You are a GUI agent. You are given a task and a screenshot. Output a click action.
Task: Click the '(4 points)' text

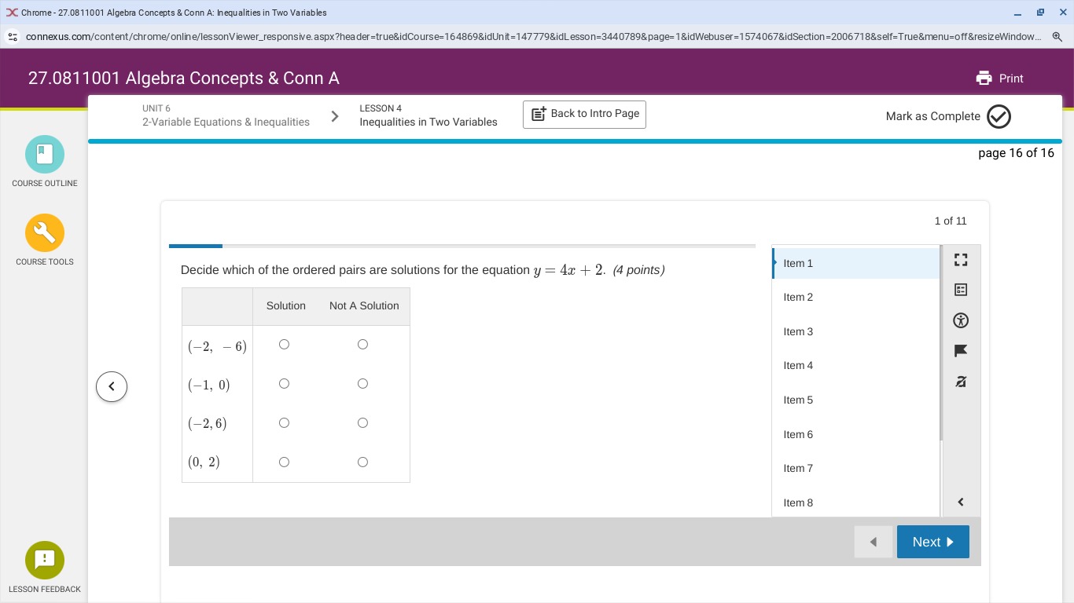(x=638, y=270)
